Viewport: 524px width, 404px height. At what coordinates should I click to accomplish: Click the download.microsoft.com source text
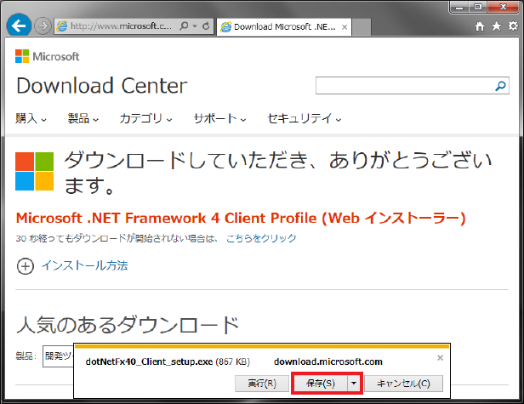(x=328, y=361)
